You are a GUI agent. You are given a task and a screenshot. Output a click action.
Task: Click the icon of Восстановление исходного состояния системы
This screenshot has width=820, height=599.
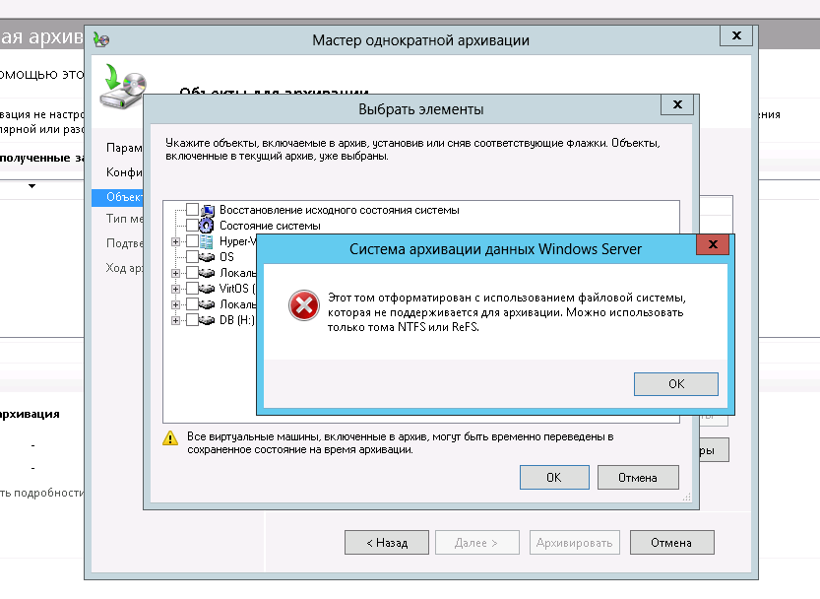coord(208,210)
